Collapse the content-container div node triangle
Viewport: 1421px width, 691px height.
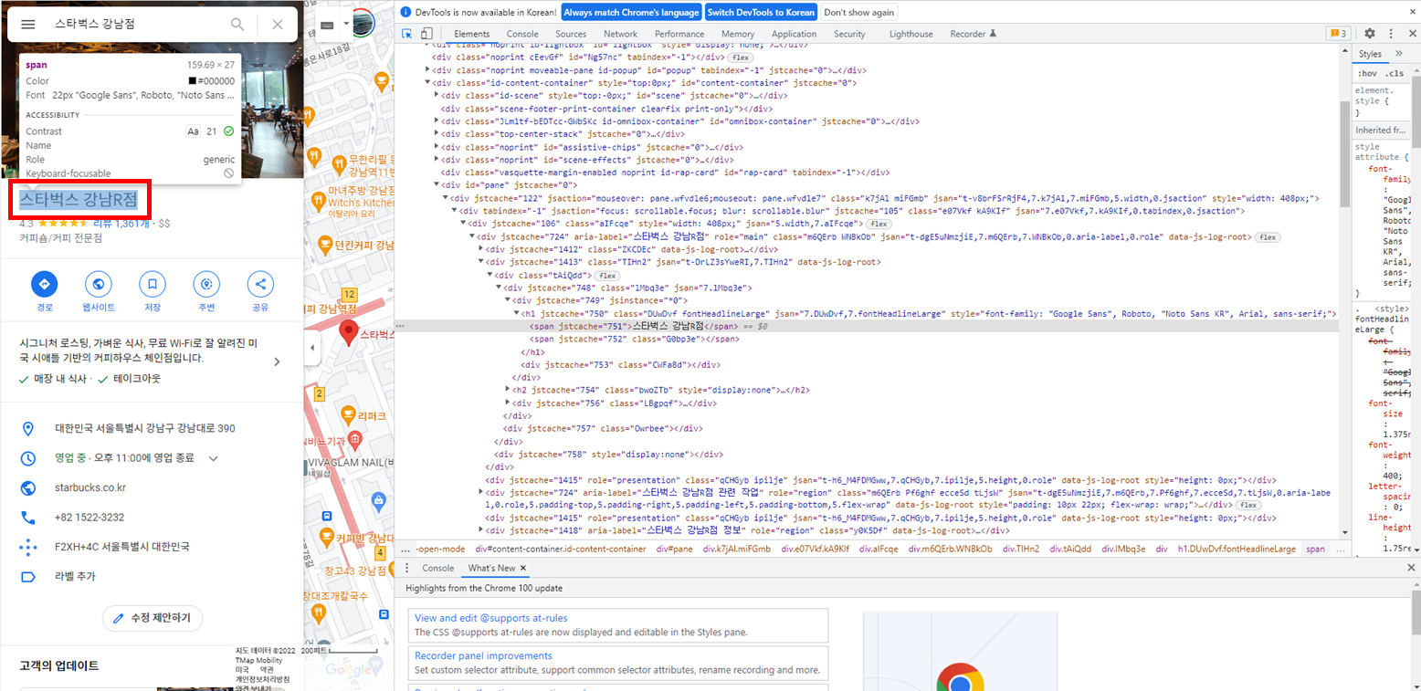pos(427,82)
